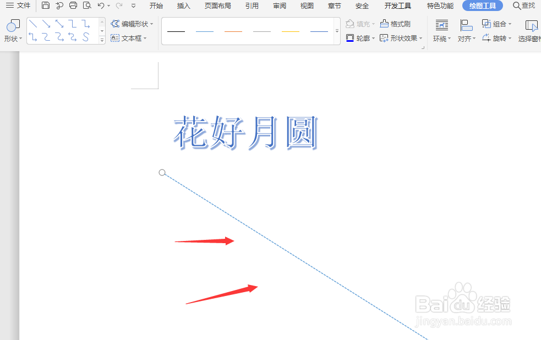Image resolution: width=541 pixels, height=340 pixels.
Task: Select an elbow connector shape
Action: click(x=72, y=24)
